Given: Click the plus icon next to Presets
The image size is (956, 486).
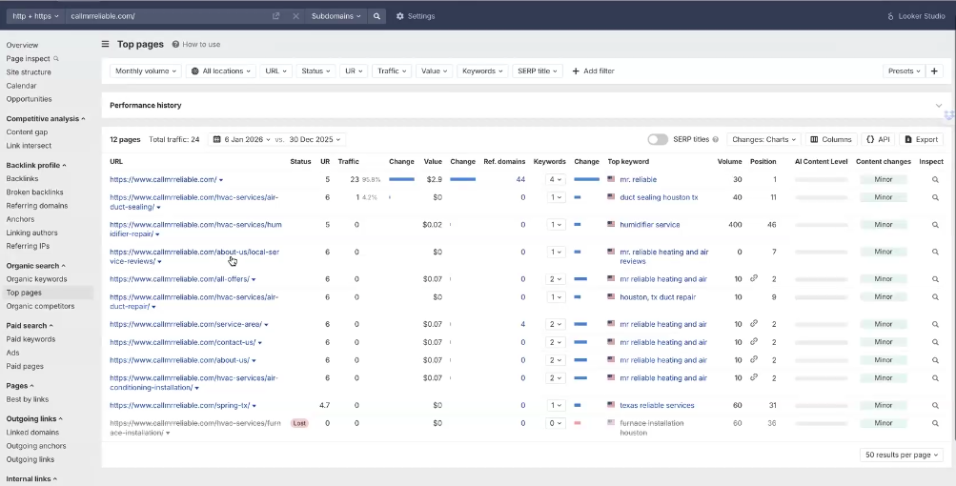Looking at the screenshot, I should pos(934,71).
